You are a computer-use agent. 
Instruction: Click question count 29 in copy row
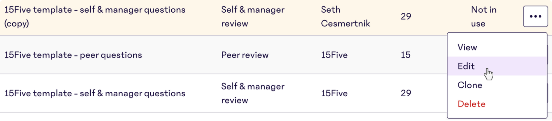406,16
